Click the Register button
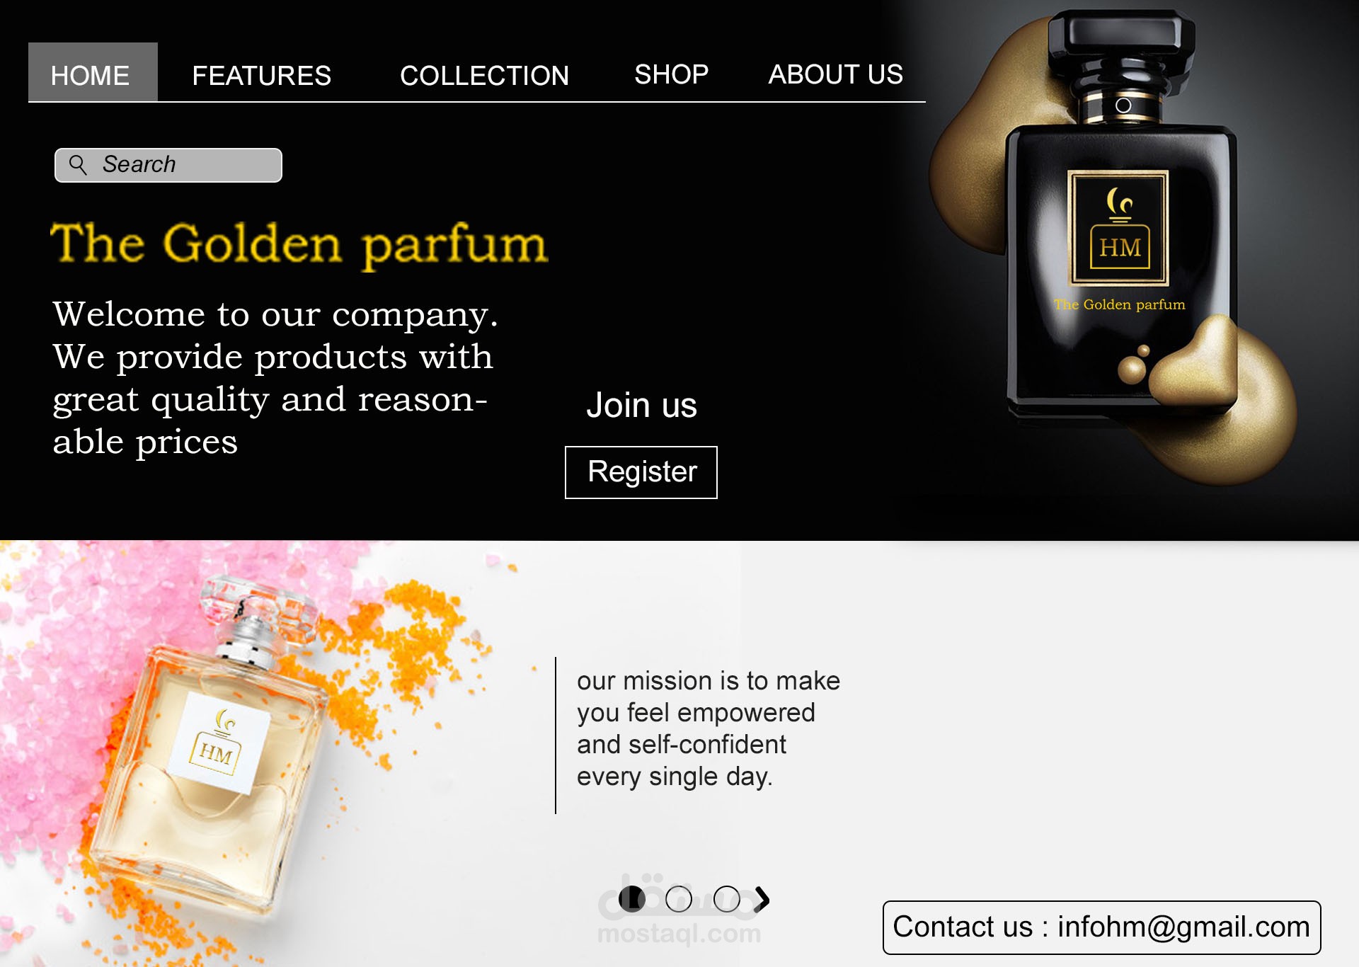1359x967 pixels. coord(641,472)
